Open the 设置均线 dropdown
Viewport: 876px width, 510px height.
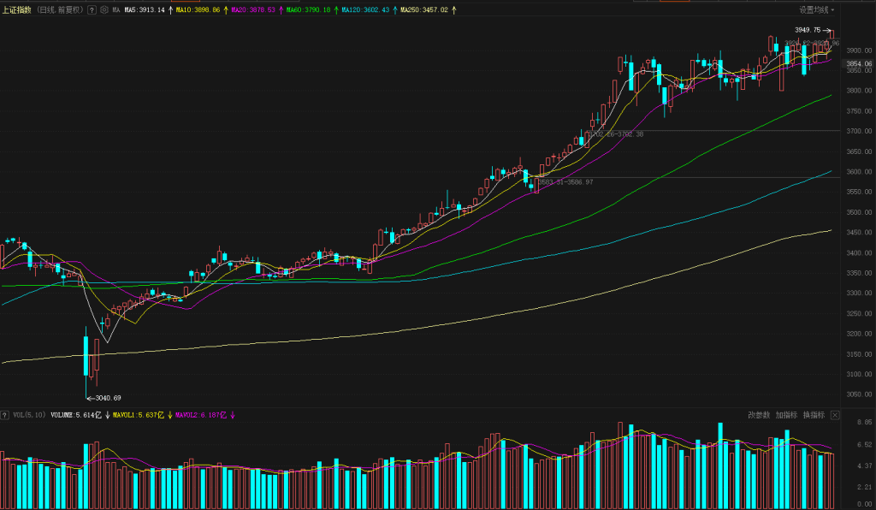pos(817,10)
